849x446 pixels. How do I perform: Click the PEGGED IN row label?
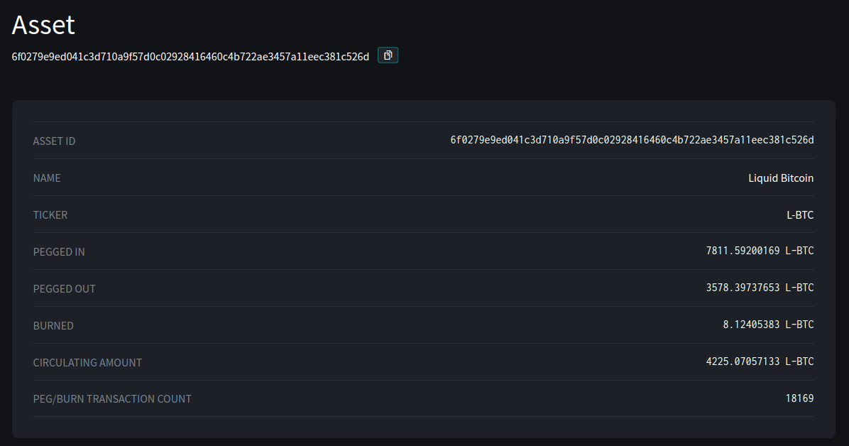(x=59, y=252)
